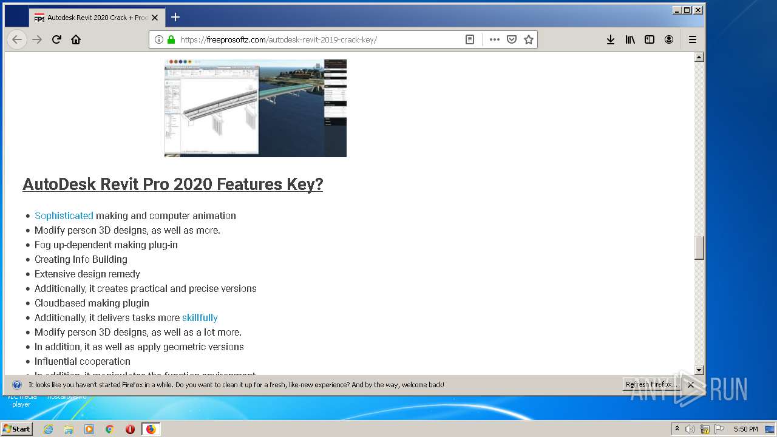Click the help question icon in notification bar
The width and height of the screenshot is (777, 437).
(x=17, y=385)
